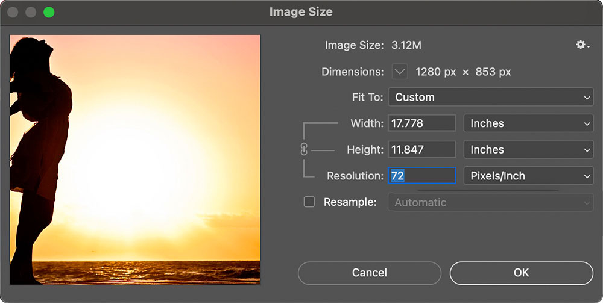The width and height of the screenshot is (603, 304).
Task: Click the Automatic resample method dropdown
Action: click(491, 202)
